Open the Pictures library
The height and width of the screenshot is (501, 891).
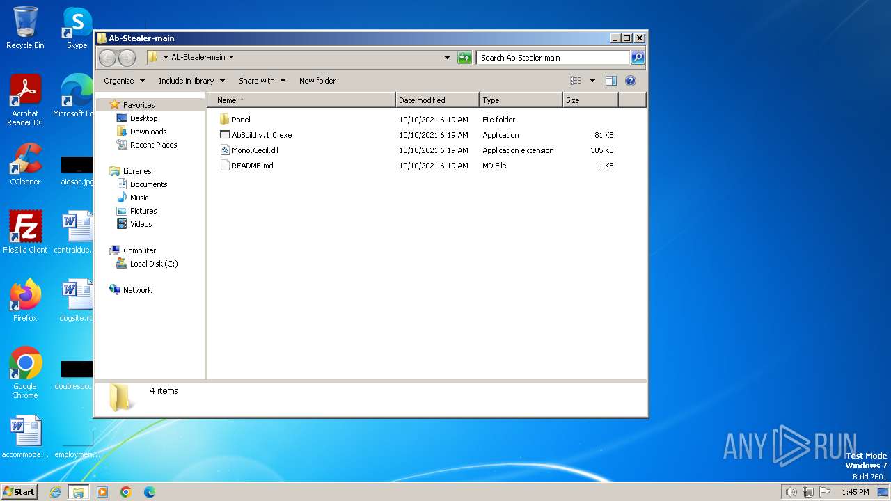point(143,211)
